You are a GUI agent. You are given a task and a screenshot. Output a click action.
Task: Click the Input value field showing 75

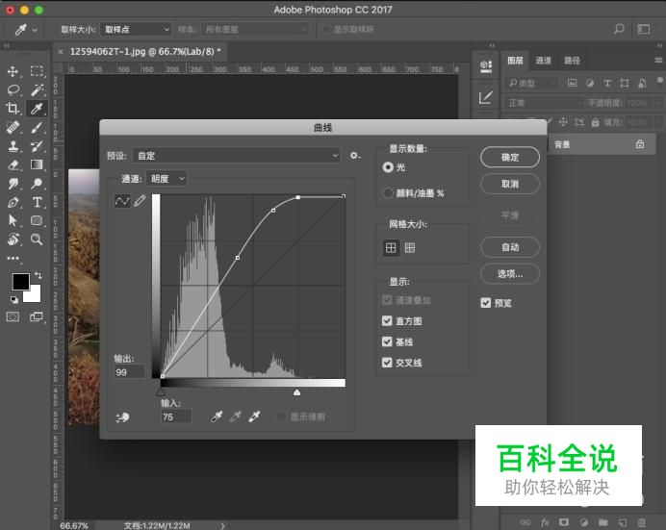coord(176,416)
